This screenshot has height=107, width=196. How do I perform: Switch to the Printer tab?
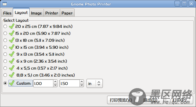click(x=52, y=13)
